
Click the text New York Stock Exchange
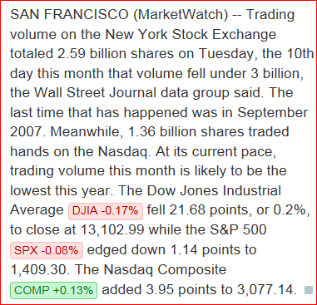(x=191, y=34)
